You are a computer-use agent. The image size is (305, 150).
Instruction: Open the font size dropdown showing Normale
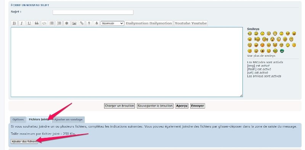(x=112, y=23)
